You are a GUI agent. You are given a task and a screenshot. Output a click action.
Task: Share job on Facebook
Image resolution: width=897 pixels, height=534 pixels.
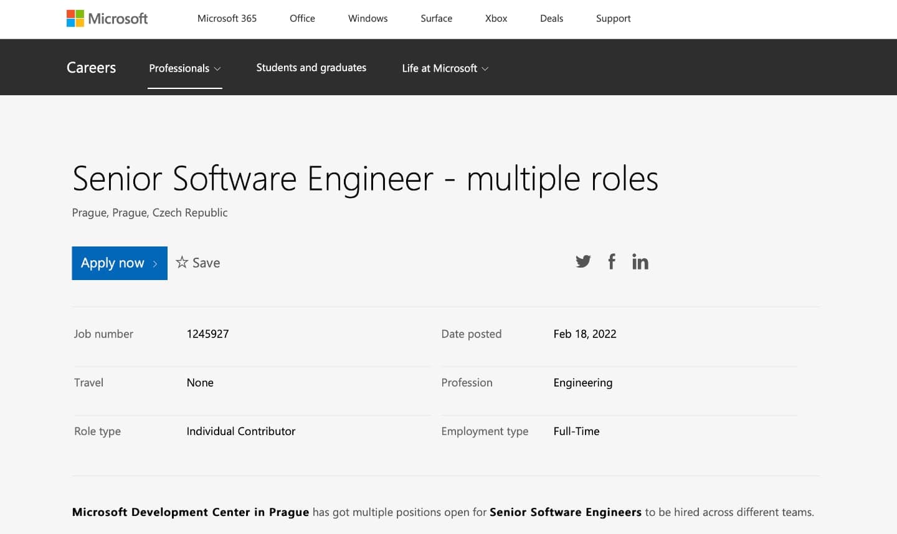612,261
